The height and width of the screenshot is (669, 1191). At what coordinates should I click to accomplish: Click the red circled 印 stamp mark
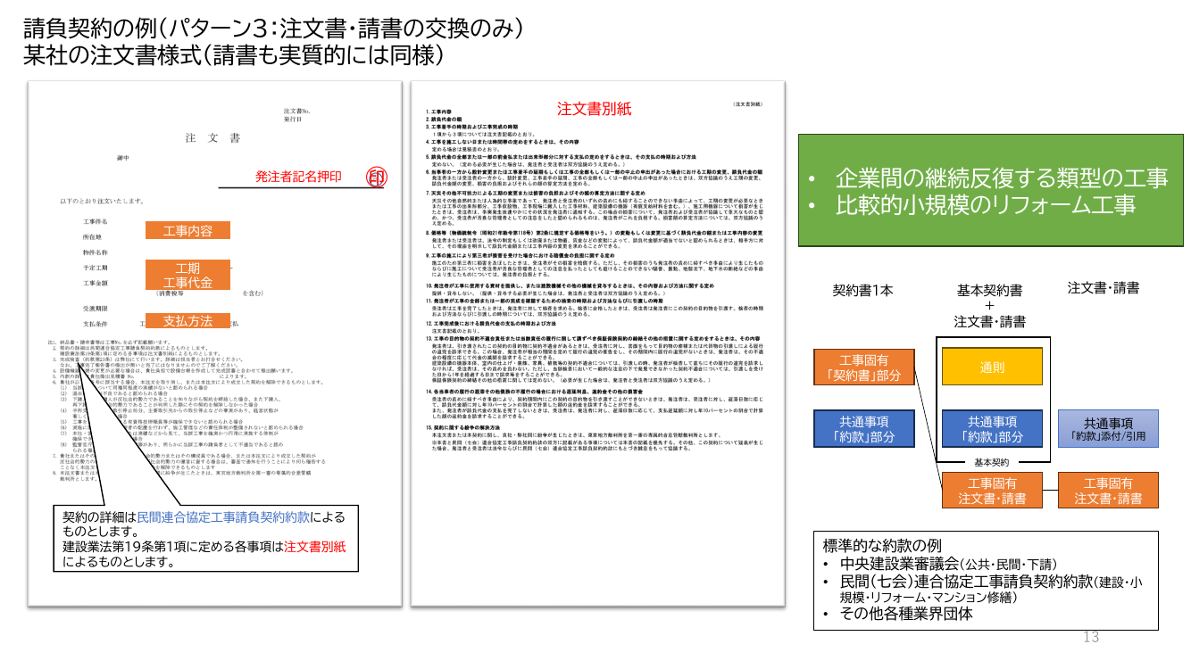(x=376, y=177)
